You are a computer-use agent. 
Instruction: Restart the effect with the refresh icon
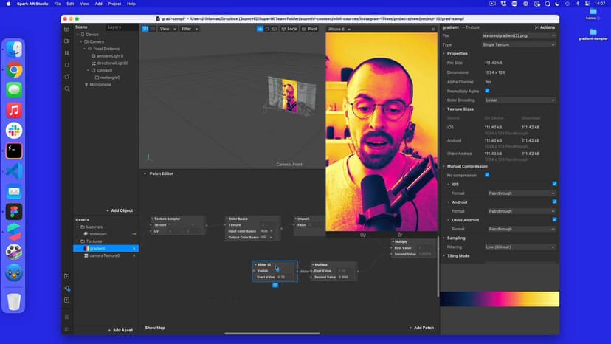(x=66, y=77)
